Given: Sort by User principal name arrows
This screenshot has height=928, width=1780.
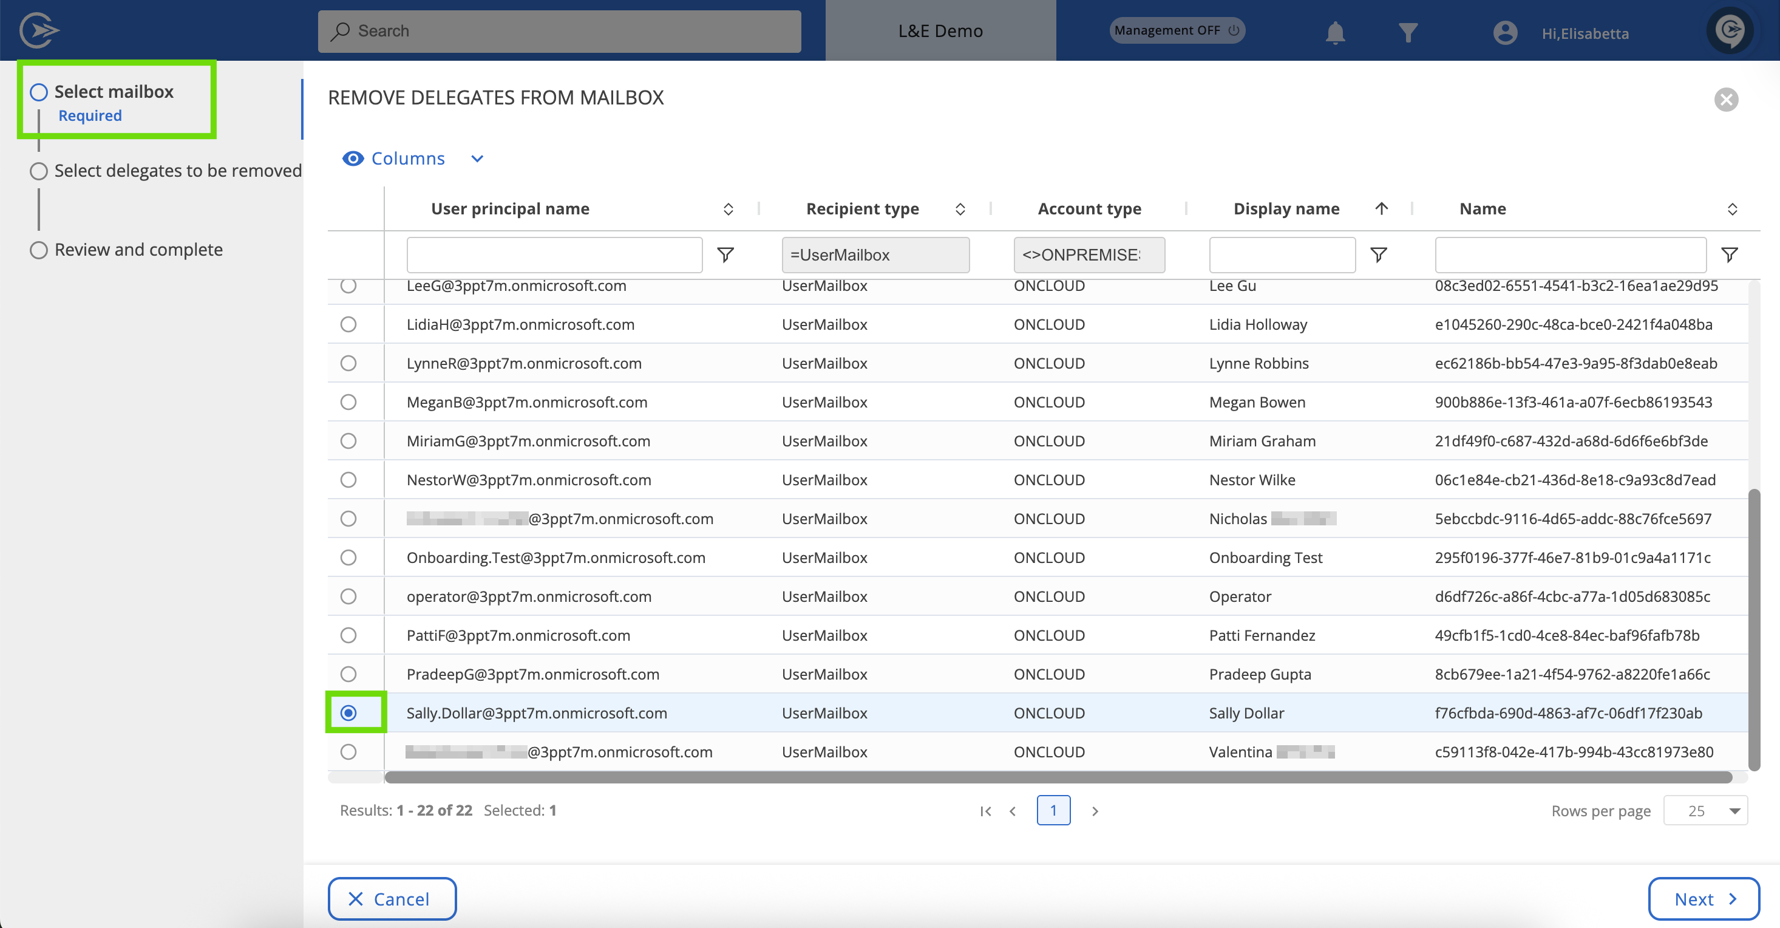Looking at the screenshot, I should point(729,209).
